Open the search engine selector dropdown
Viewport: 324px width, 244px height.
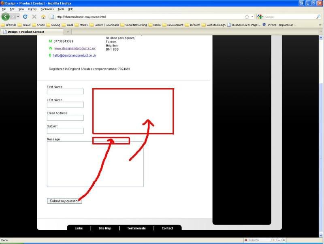coord(260,17)
